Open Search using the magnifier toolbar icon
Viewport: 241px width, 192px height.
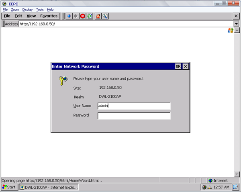tap(105, 16)
